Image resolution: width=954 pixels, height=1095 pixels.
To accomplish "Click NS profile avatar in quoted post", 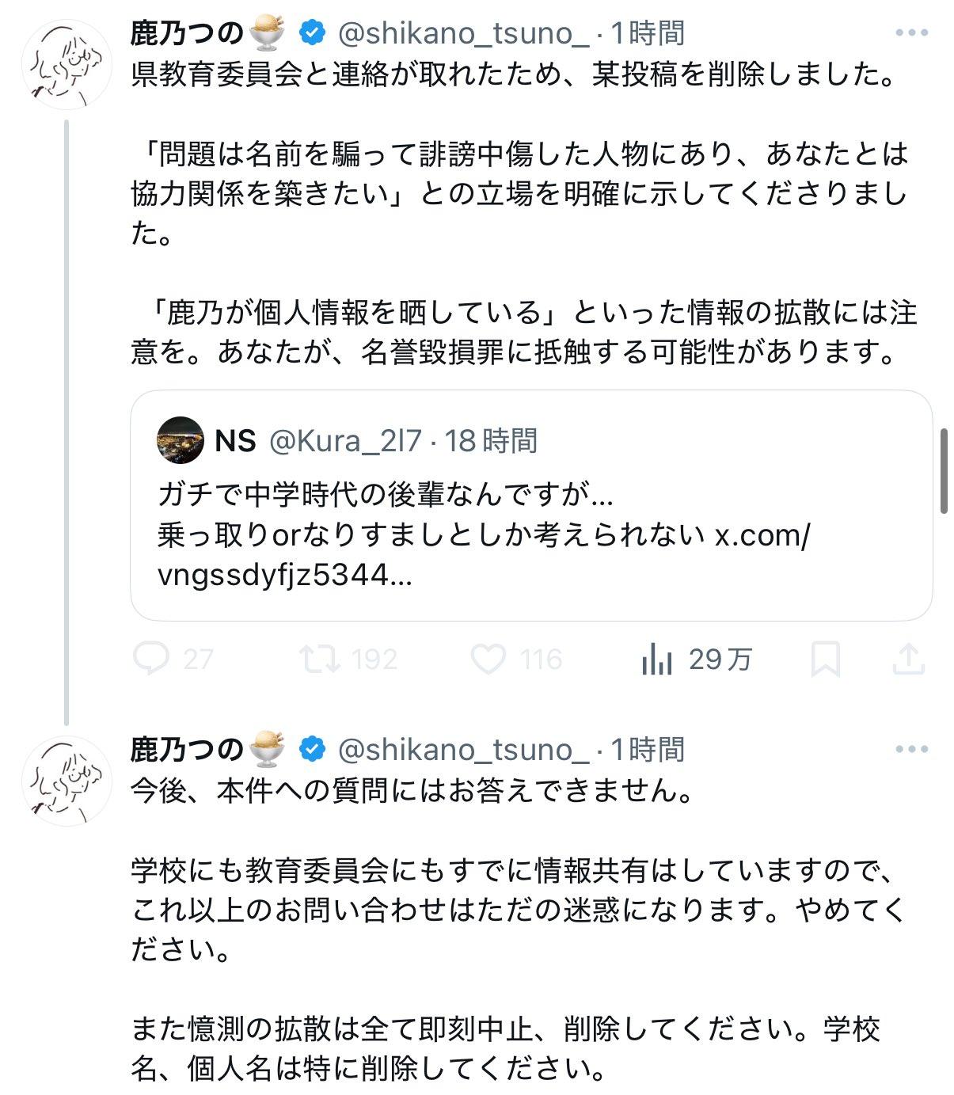I will tap(181, 440).
